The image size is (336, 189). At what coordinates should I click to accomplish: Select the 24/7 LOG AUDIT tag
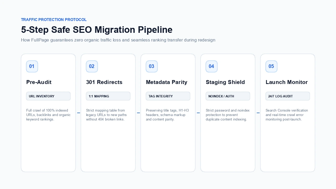288,96
